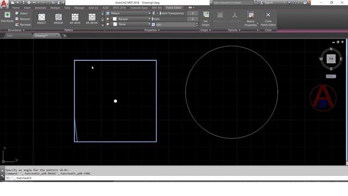Click the Pick Points boundary tool
This screenshot has height=196, width=348.
click(x=7, y=17)
